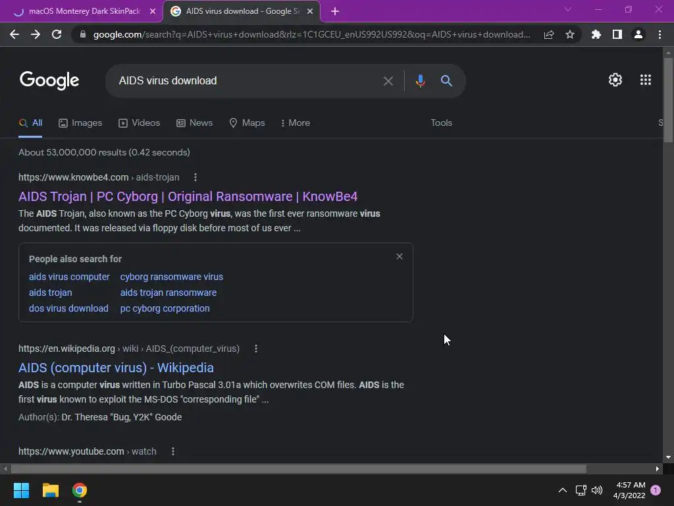
Task: Search for aids trojan
Action: coord(50,293)
